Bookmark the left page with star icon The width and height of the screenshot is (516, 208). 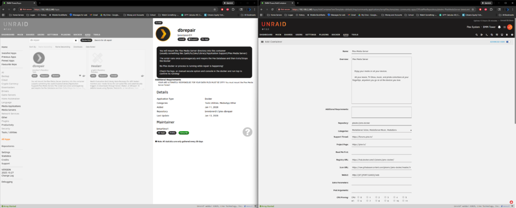tap(215, 9)
